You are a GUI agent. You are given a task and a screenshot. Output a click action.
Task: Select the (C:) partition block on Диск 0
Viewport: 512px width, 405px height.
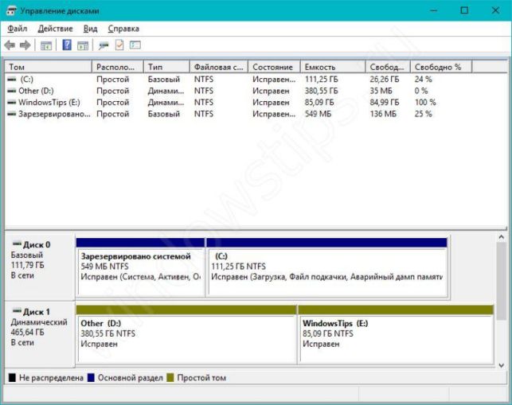click(326, 267)
